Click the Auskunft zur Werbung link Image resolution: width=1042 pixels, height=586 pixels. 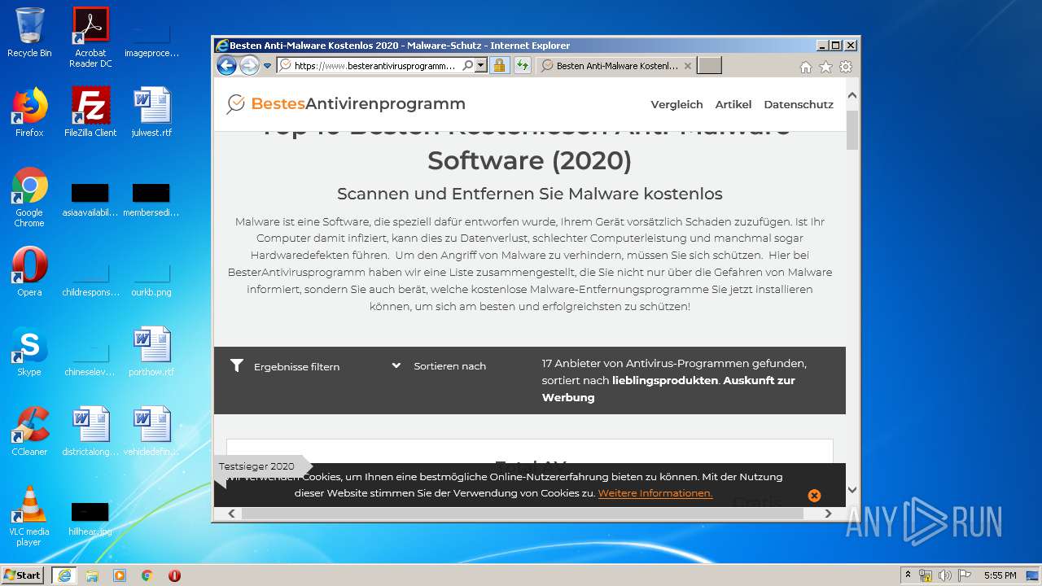(x=668, y=389)
